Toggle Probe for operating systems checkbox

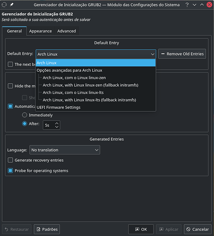(10, 170)
